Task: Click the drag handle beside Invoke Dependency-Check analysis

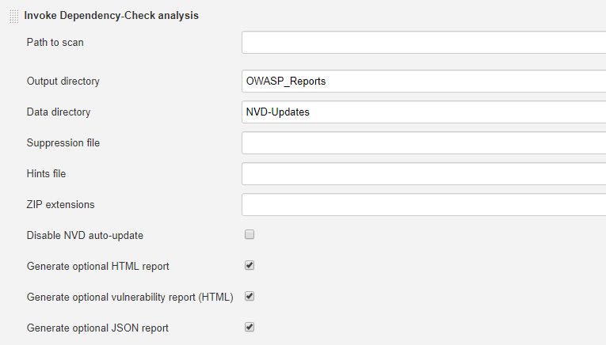Action: [14, 16]
